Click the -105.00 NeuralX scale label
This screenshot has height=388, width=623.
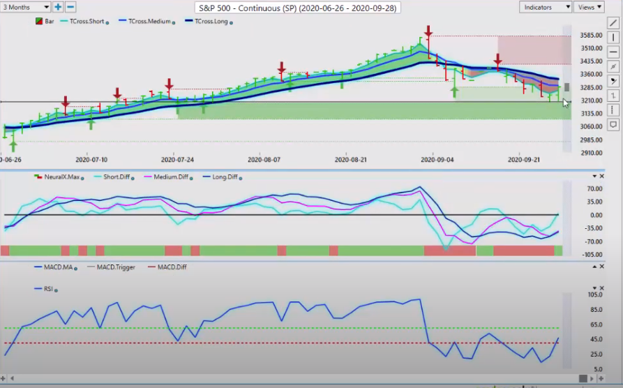point(592,255)
